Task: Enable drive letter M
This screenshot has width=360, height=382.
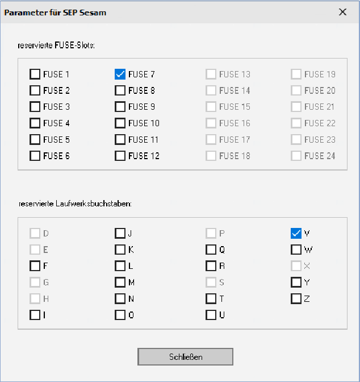Action: [x=120, y=282]
